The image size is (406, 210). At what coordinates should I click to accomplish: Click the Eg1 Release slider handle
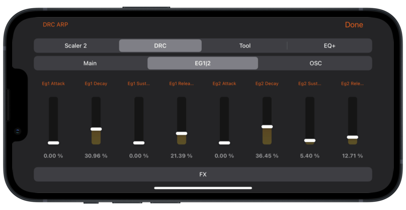click(x=182, y=134)
